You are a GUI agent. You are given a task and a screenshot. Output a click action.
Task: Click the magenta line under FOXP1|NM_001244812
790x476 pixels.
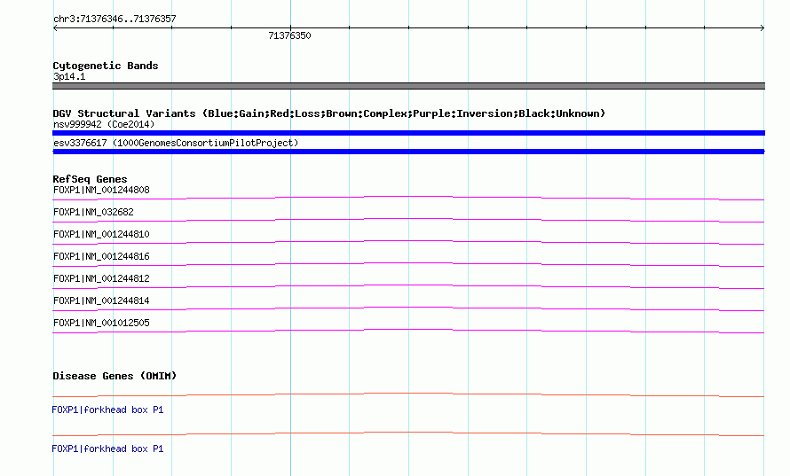[408, 286]
